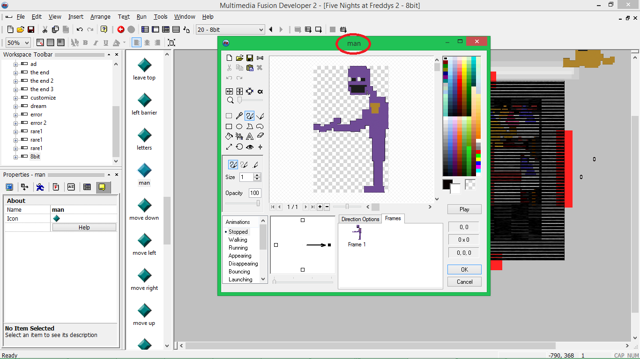Screen dimensions: 640x359
Task: Pick the Eraser tool
Action: 260,136
